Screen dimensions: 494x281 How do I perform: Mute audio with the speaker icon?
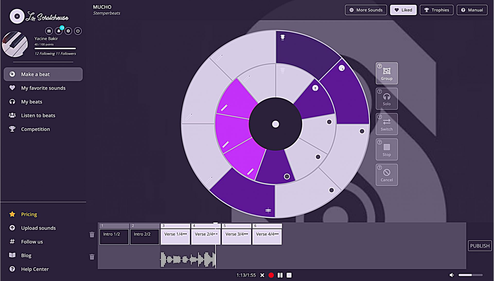(452, 275)
